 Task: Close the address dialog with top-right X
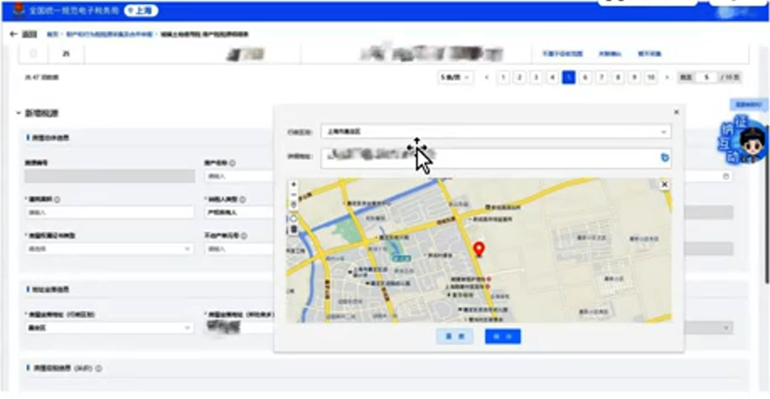676,112
